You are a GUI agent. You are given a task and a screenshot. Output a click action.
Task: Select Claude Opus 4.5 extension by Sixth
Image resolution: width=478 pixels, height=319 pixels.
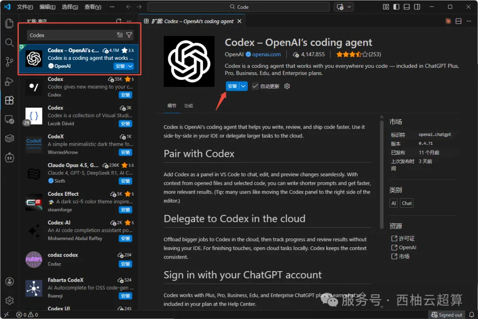(80, 173)
